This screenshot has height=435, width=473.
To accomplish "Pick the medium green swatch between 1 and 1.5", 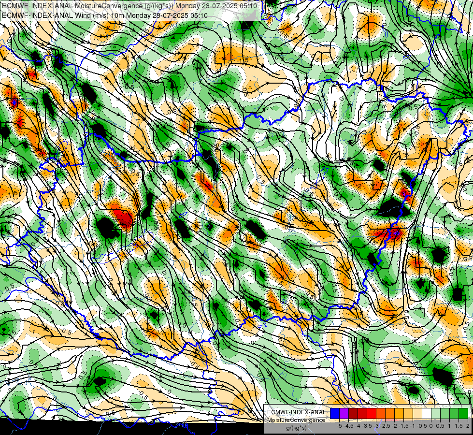I will [454, 413].
